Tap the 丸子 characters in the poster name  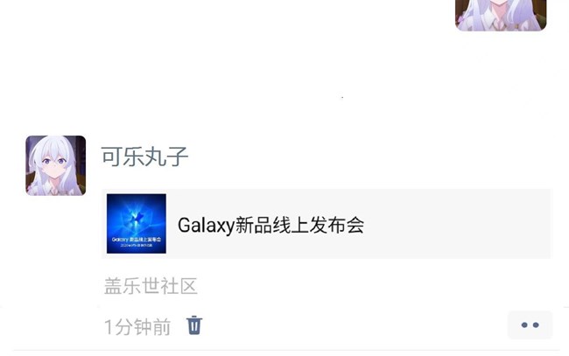pos(166,157)
